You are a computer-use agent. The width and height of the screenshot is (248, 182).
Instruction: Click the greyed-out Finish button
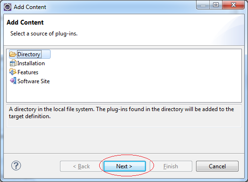point(171,166)
